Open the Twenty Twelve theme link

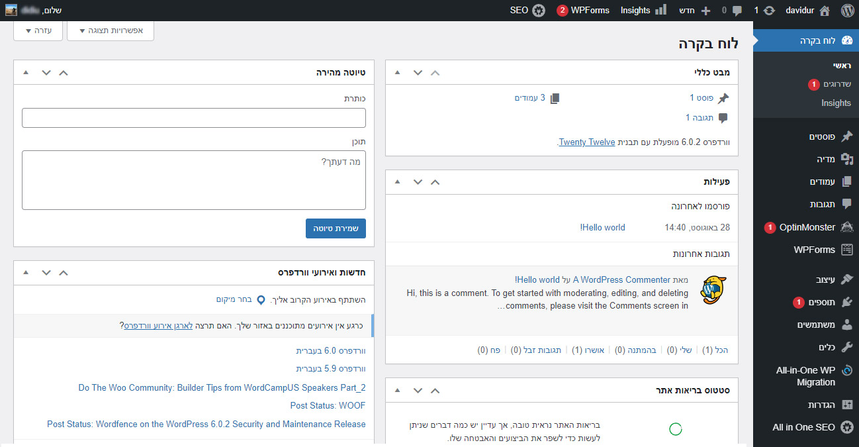tap(586, 142)
